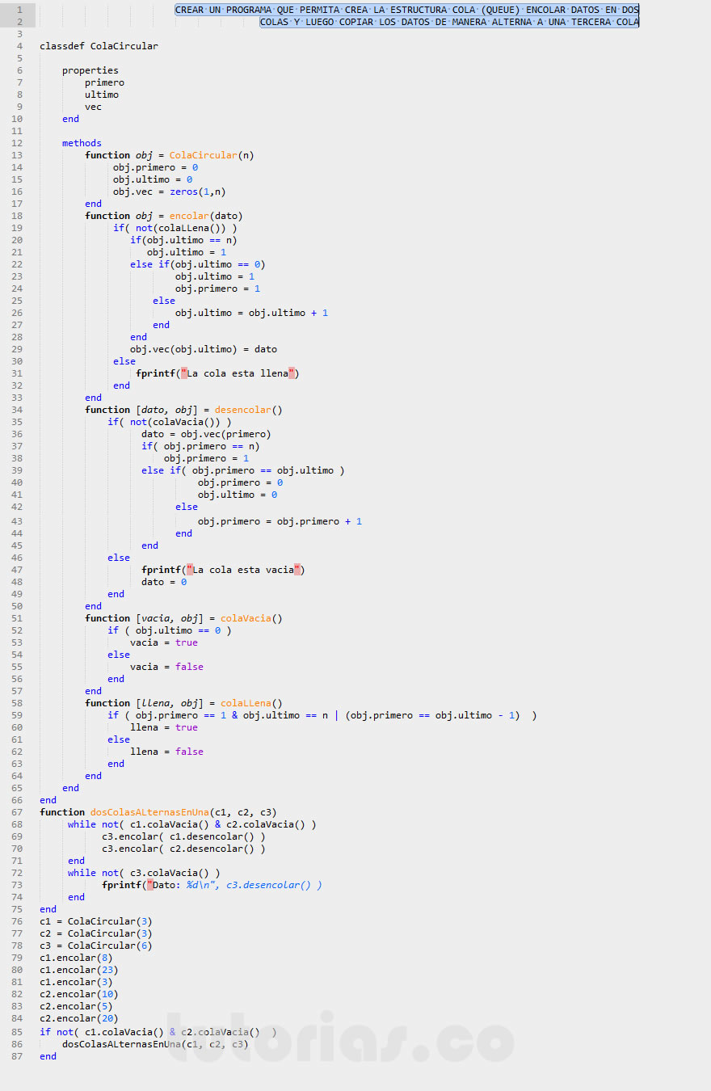Click 'dosColasALternasEnUna(c1, c2, c3)' call on line 86

(155, 1044)
